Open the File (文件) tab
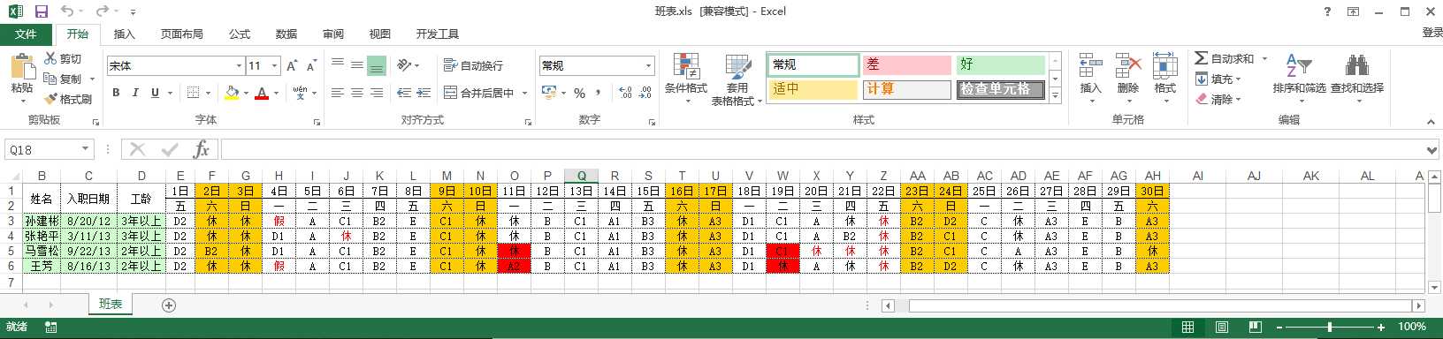Viewport: 1443px width, 339px height. click(26, 34)
